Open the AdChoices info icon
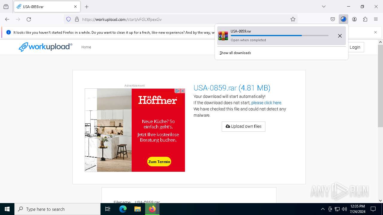This screenshot has height=215, width=383. 177,91
